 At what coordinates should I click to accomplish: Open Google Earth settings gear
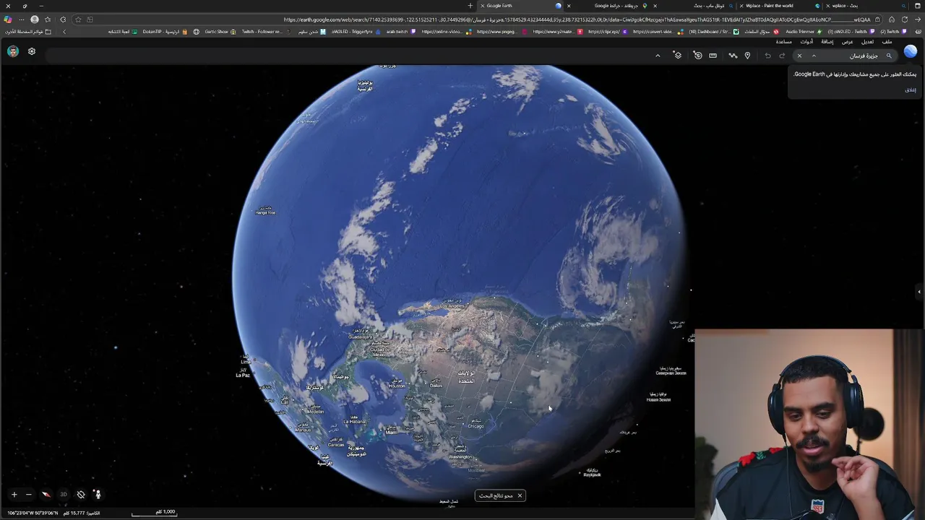(32, 51)
